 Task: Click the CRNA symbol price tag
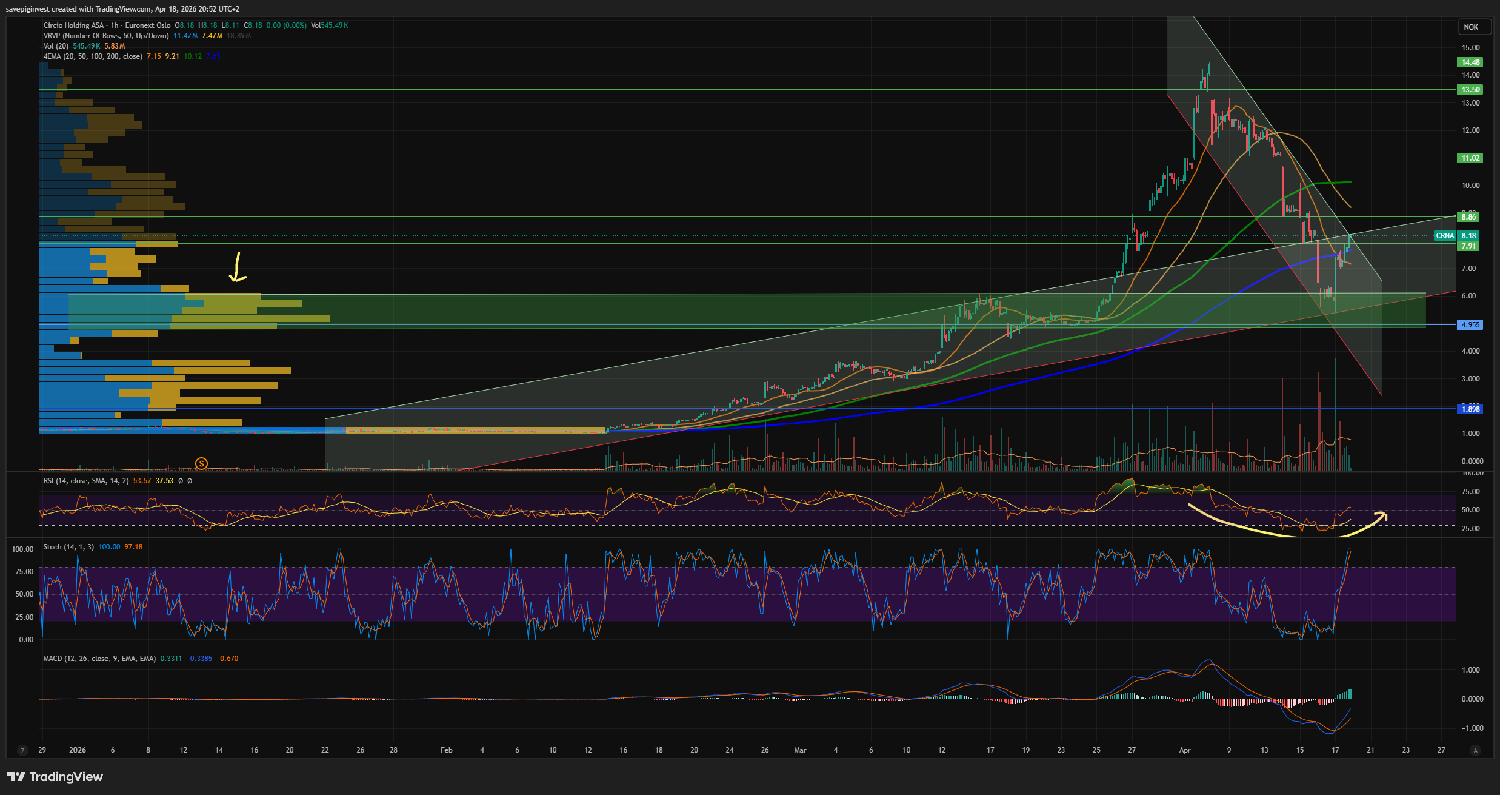pos(1445,236)
